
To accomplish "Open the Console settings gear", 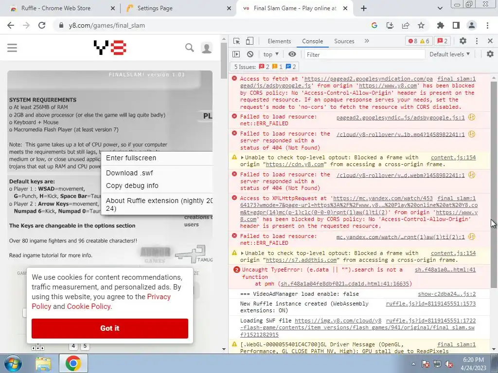I will click(x=490, y=54).
